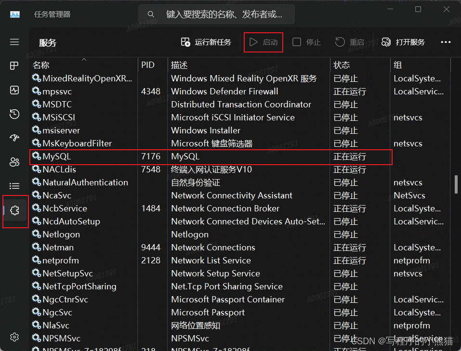Select the Services tab in sidebar

coord(14,210)
